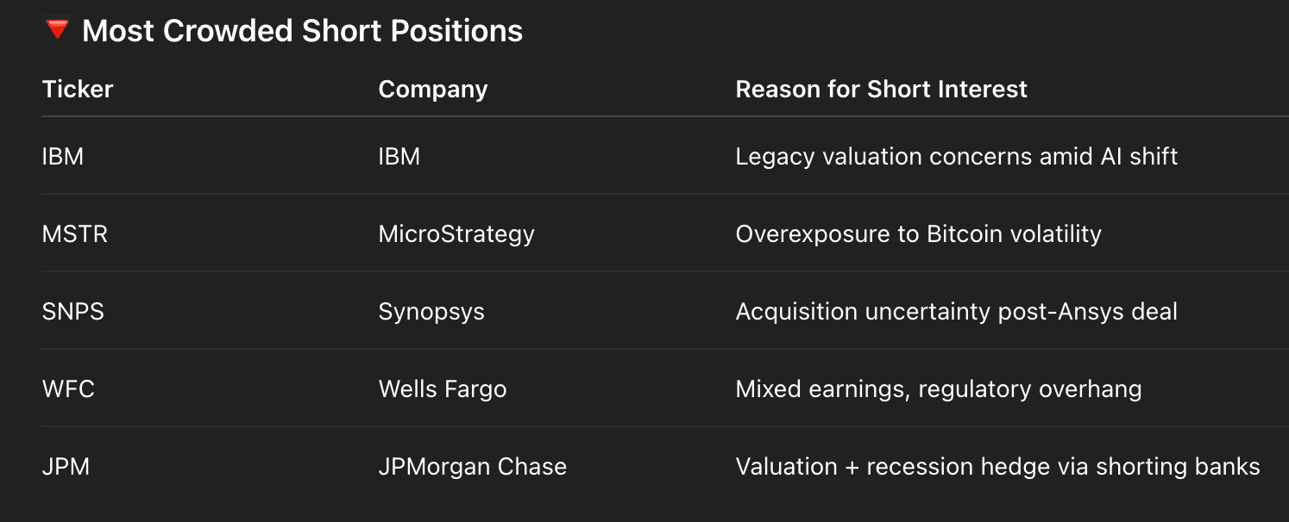1289x522 pixels.
Task: Select the IBM ticker cell
Action: tap(63, 157)
